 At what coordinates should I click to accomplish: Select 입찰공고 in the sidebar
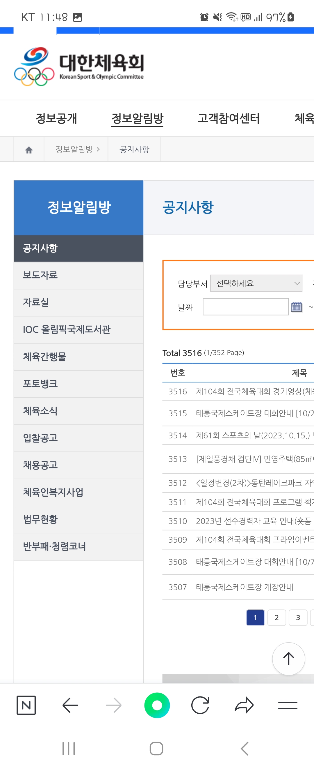click(x=79, y=438)
